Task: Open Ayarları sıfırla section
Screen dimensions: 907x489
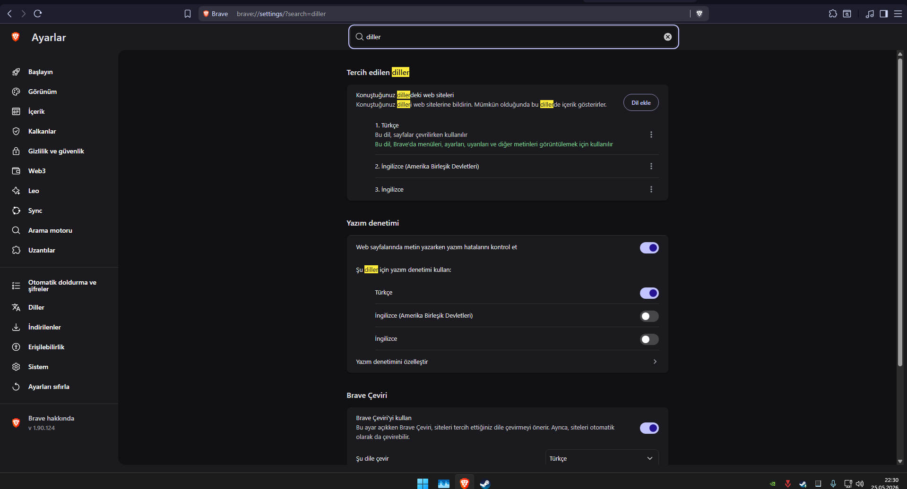Action: pyautogui.click(x=49, y=387)
